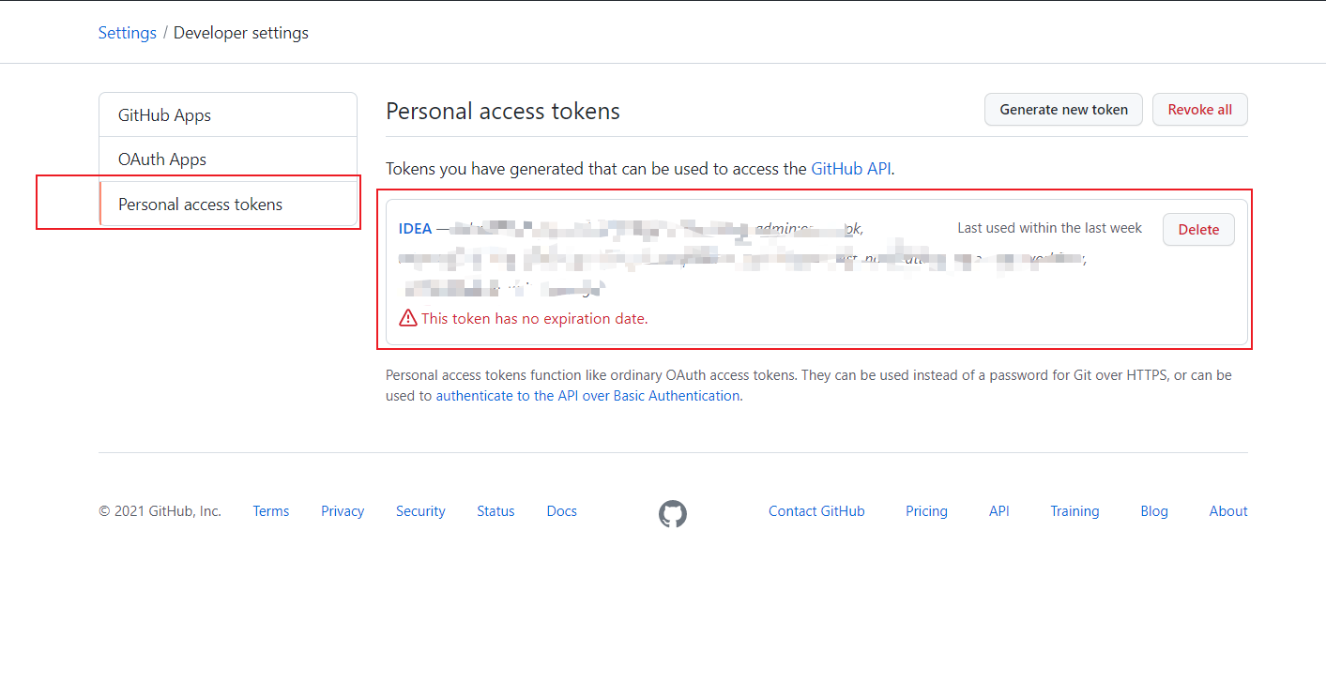
Task: Open the Privacy footer link
Action: [x=343, y=511]
